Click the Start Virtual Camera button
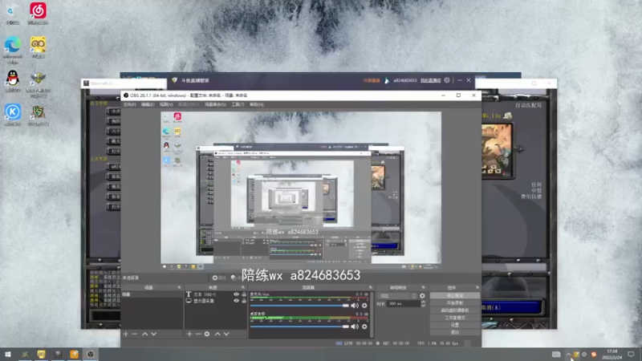This screenshot has height=361, width=642. [455, 310]
